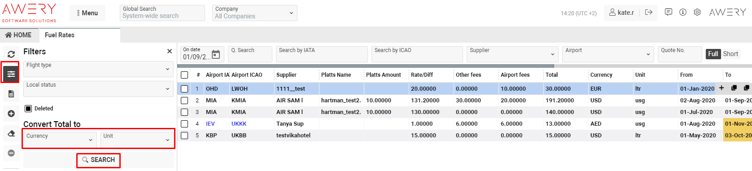Expand the Flight type dropdown
The height and width of the screenshot is (171, 752).
[x=98, y=69]
